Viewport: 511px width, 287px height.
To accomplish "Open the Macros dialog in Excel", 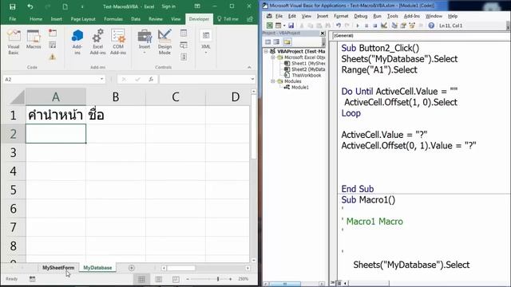I will click(x=34, y=39).
